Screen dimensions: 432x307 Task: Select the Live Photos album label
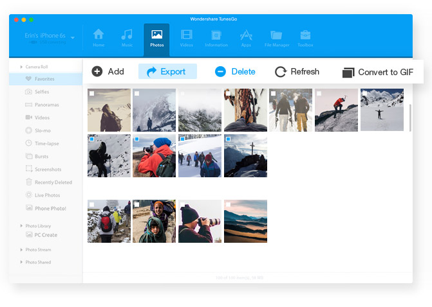(x=48, y=195)
